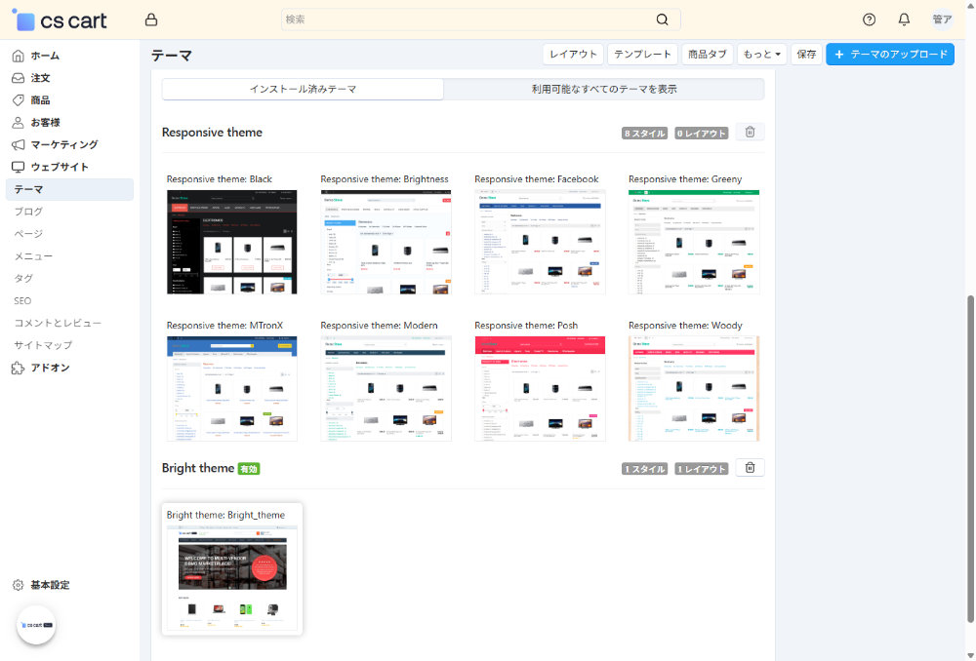Select the Responsive theme: Black thumbnail
The height and width of the screenshot is (661, 976).
coord(231,242)
